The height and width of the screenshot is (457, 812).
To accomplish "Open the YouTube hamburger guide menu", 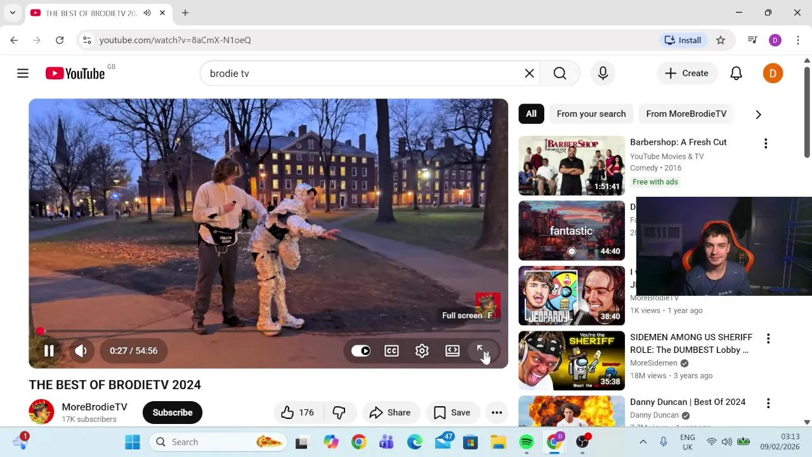I will (23, 74).
